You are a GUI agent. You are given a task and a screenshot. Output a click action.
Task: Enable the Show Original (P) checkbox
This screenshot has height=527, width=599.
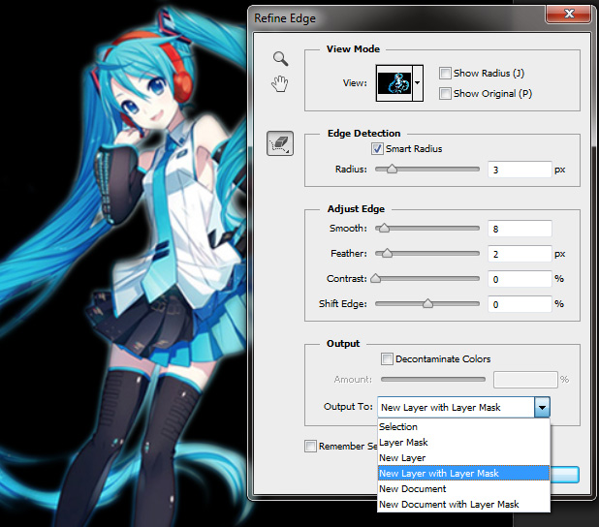(x=445, y=94)
